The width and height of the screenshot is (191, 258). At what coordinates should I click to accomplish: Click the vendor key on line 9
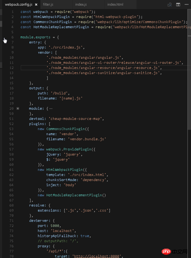pyautogui.click(x=44, y=53)
